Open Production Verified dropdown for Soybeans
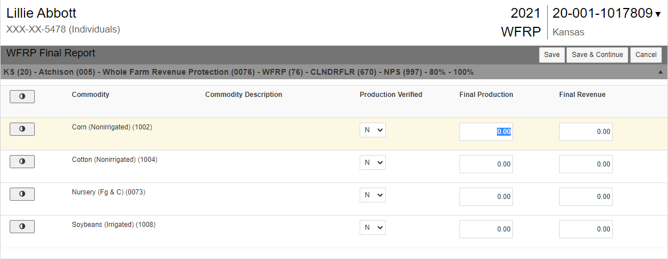This screenshot has width=668, height=260. pyautogui.click(x=372, y=227)
